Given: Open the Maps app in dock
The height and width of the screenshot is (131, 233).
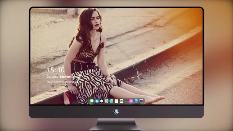Looking at the screenshot, I should coord(107,101).
